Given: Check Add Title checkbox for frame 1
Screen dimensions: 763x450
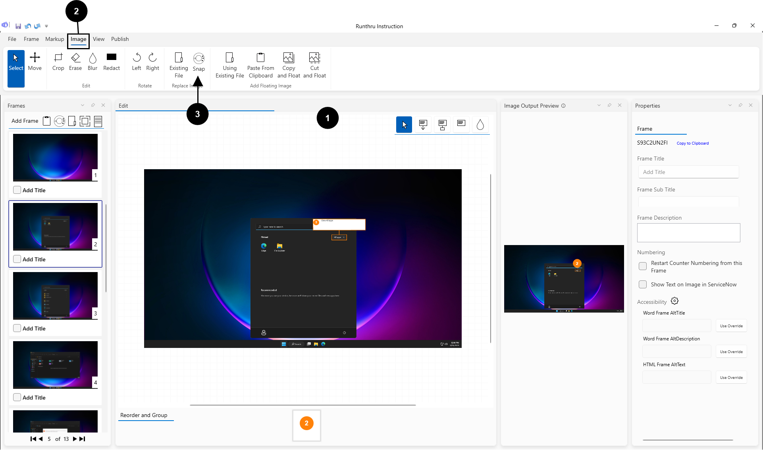Looking at the screenshot, I should pos(17,190).
